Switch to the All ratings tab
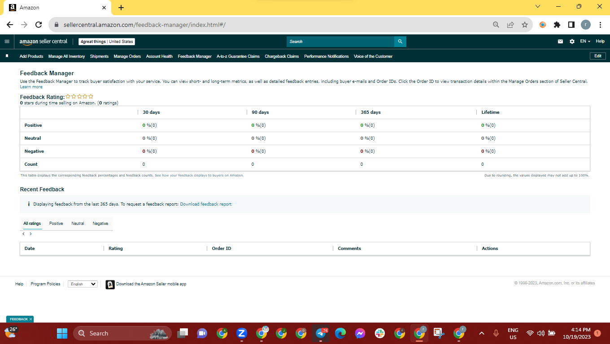610x344 pixels. [x=32, y=224]
